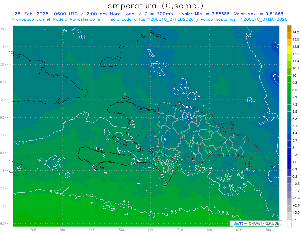The height and width of the screenshot is (233, 301).
Task: Click the 5.8 value on color scale
Action: tap(295, 119)
